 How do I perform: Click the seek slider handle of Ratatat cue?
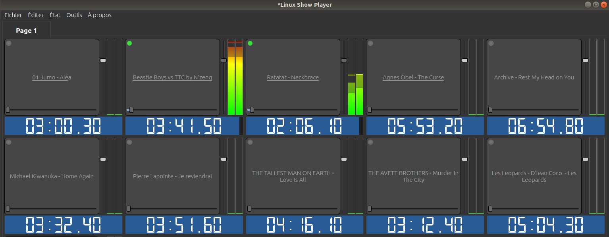point(252,110)
